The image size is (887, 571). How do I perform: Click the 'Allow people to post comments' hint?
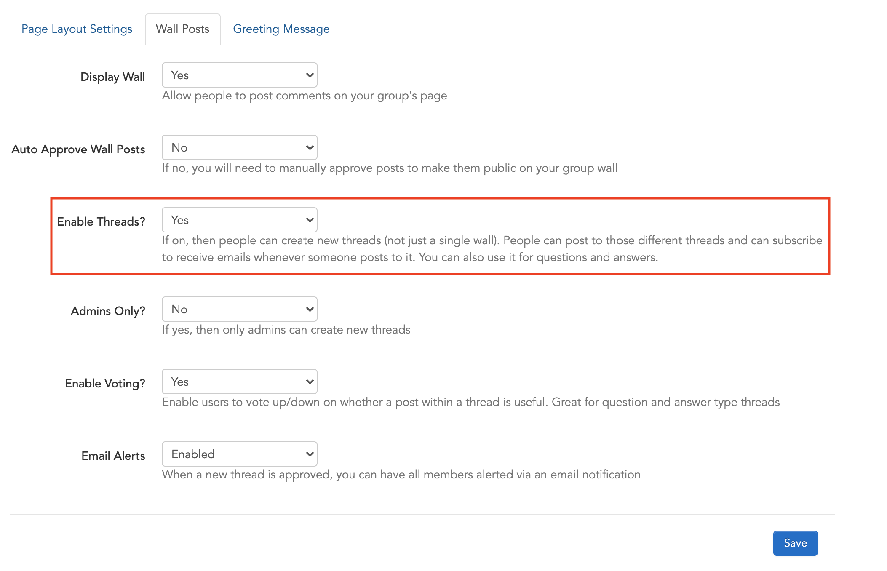pyautogui.click(x=305, y=96)
